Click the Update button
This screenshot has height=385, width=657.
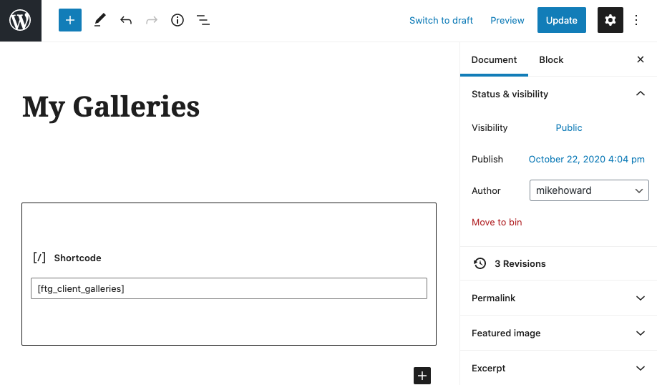(x=562, y=20)
